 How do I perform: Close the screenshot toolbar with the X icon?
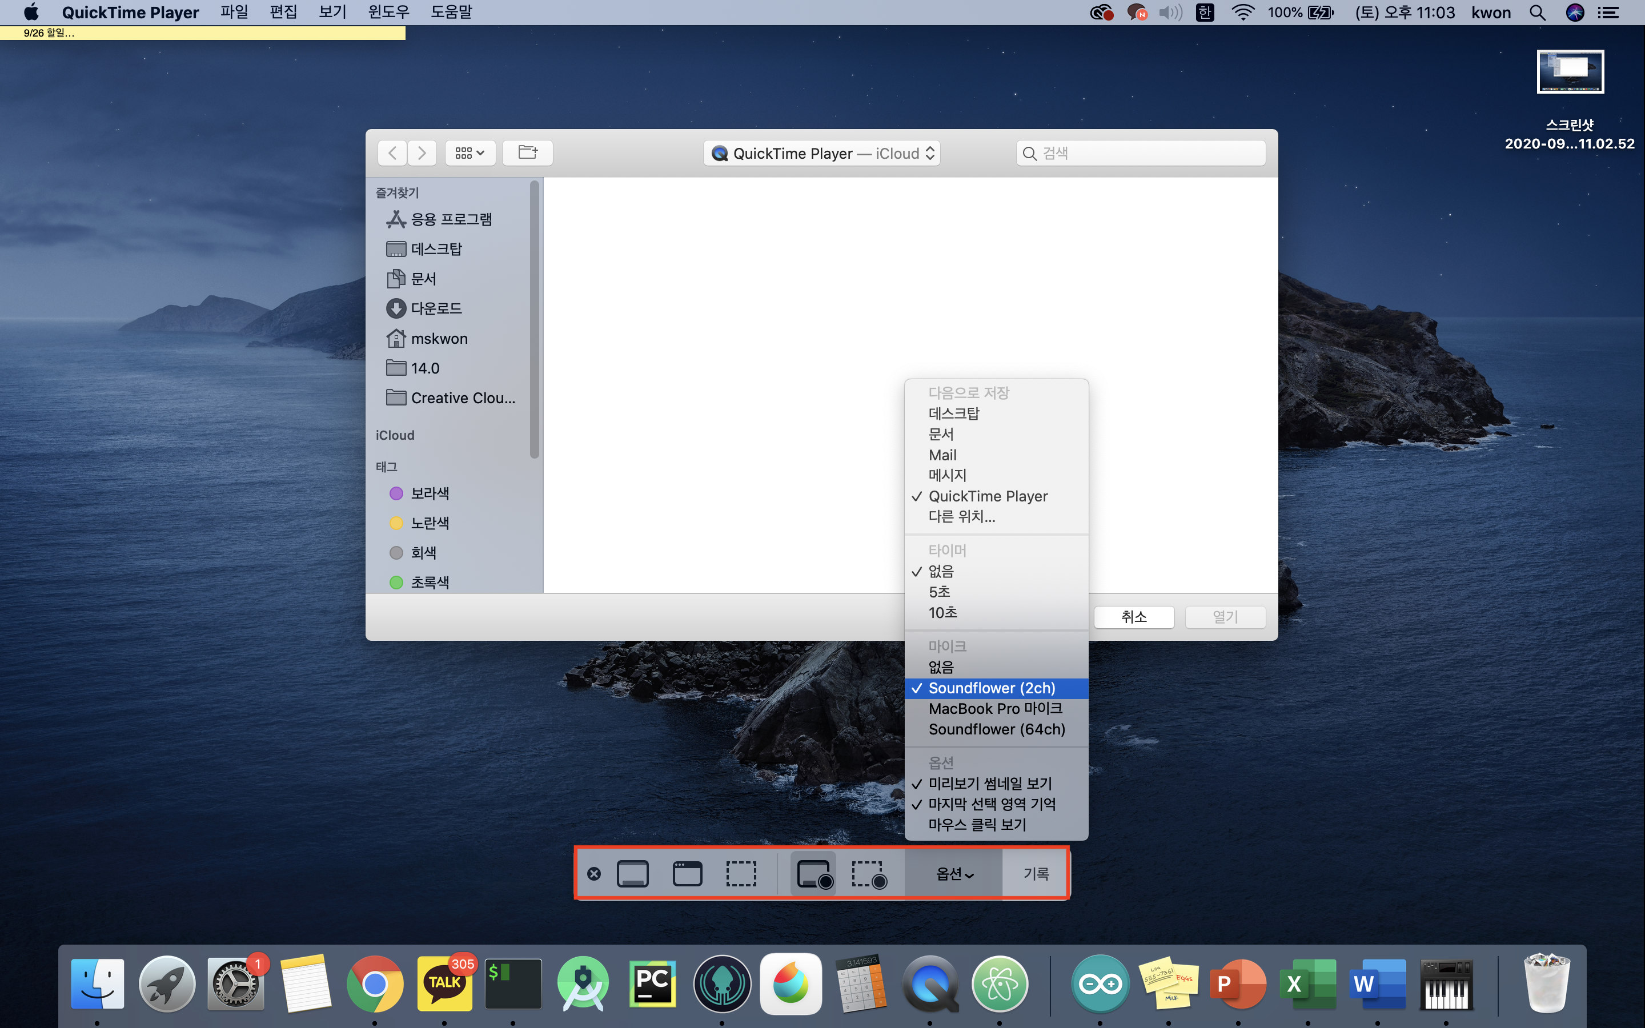point(593,874)
